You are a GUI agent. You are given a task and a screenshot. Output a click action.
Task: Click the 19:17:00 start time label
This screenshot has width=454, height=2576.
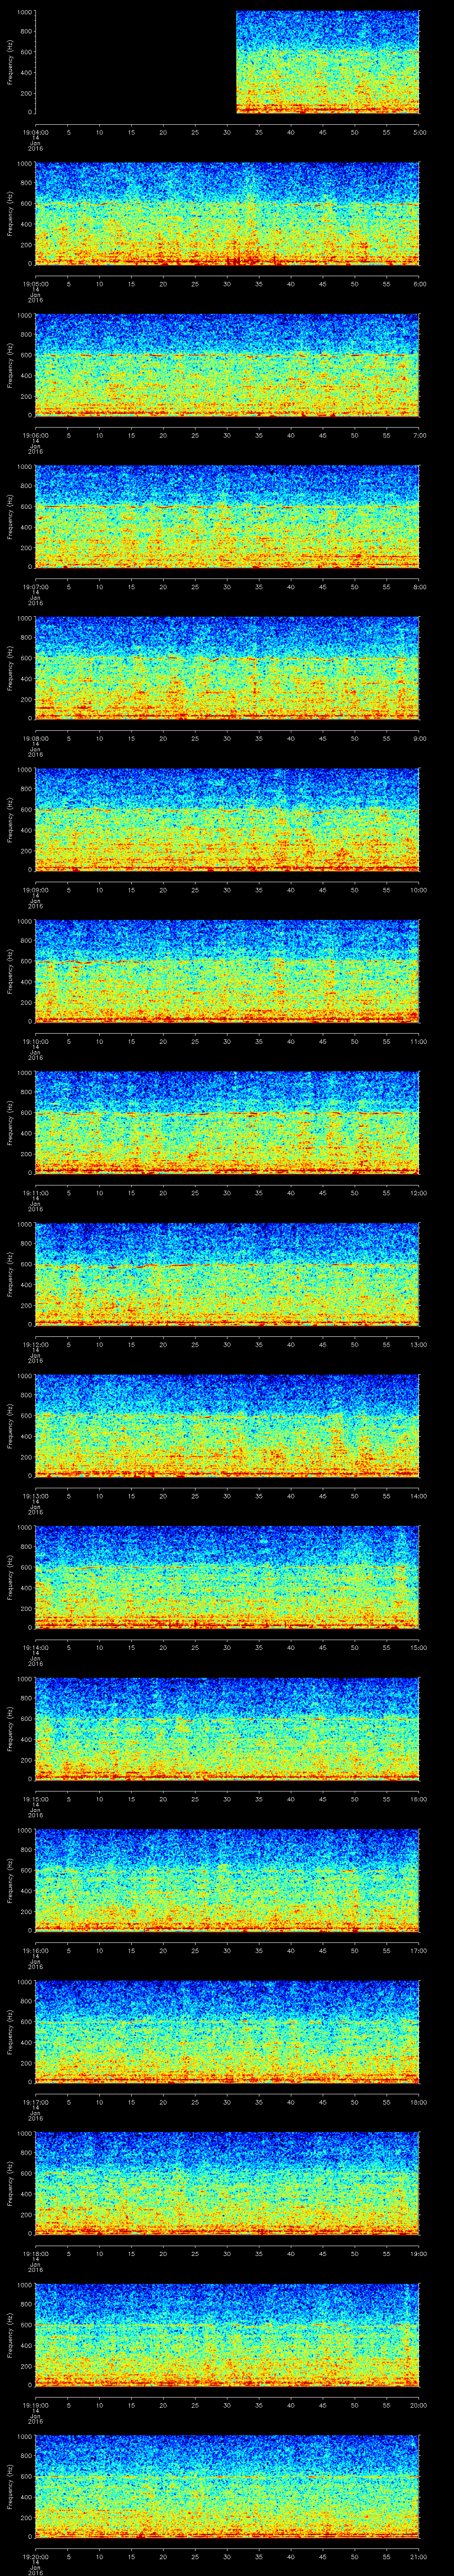coord(35,2102)
